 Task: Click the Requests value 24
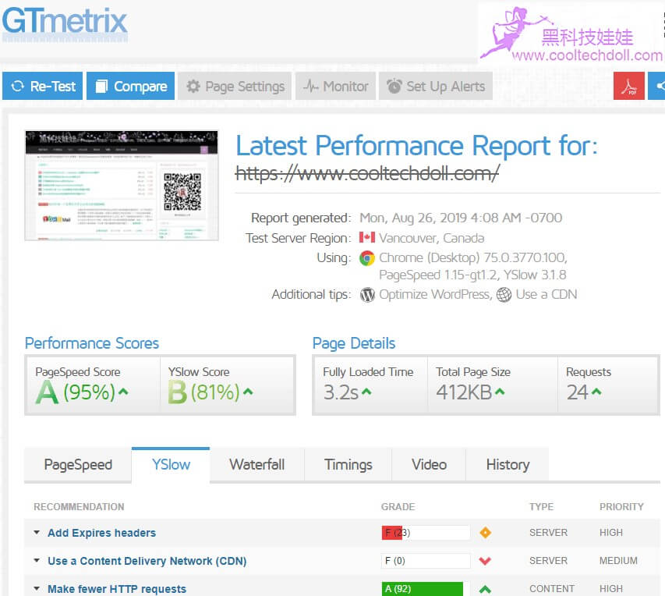click(578, 392)
